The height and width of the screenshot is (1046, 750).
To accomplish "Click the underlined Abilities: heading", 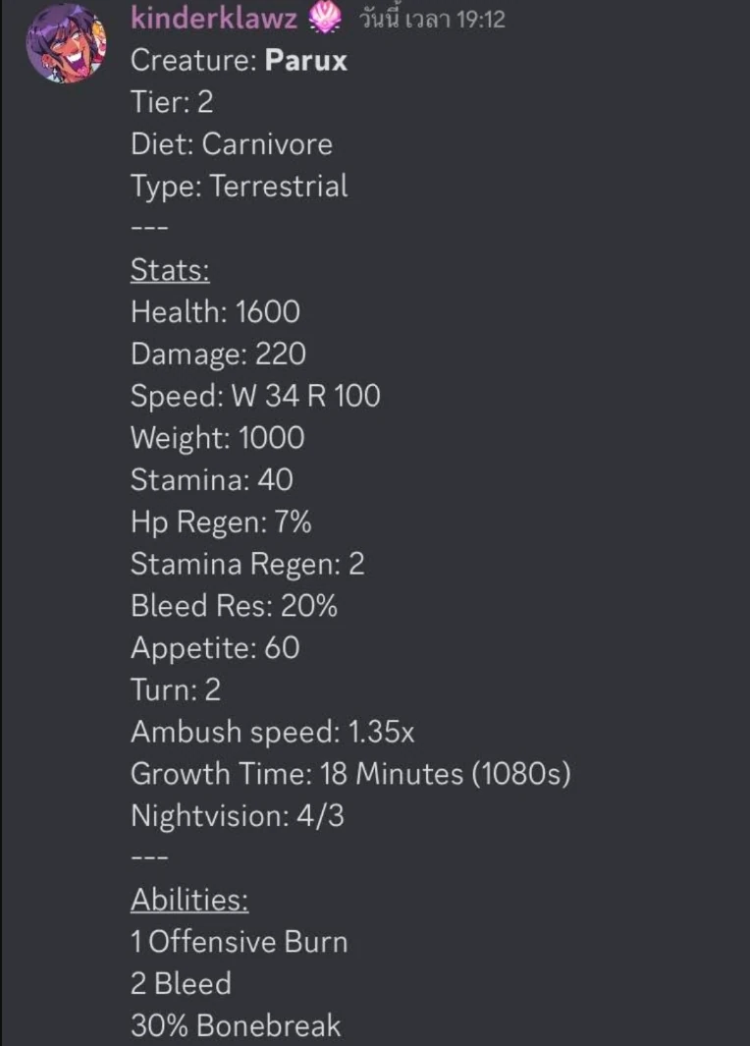I will pos(188,900).
